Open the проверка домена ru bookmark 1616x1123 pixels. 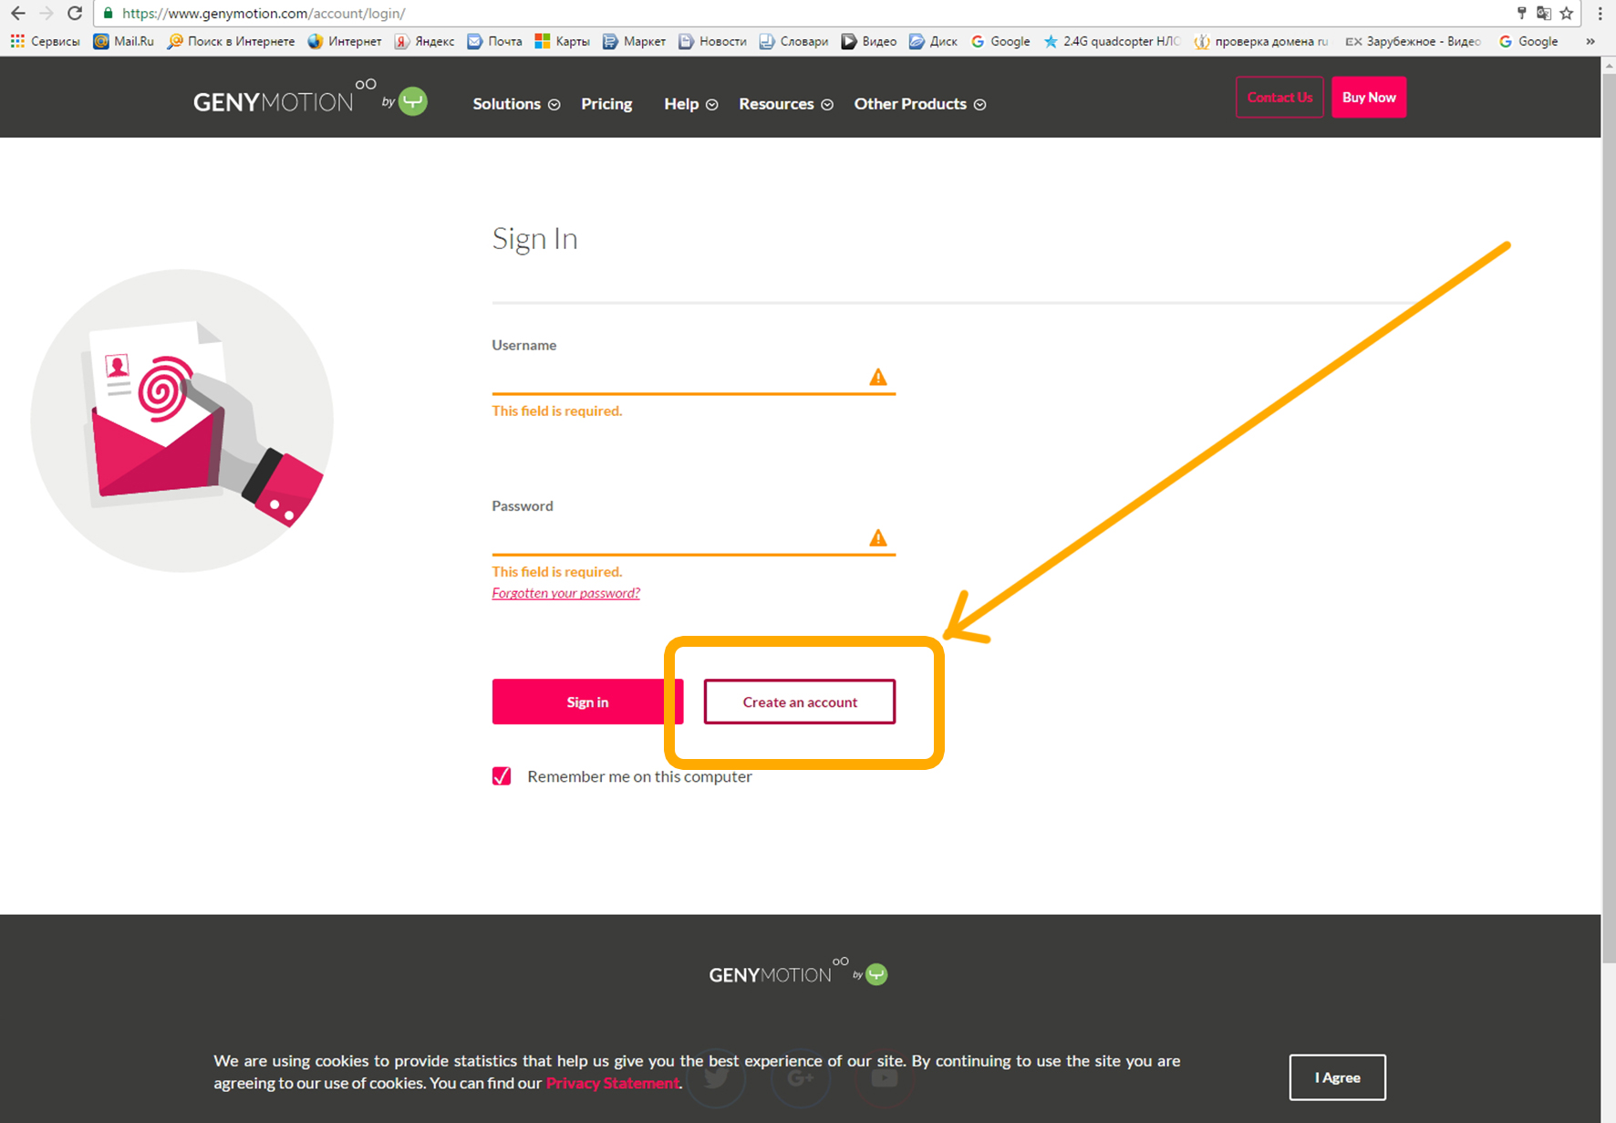coord(1261,41)
